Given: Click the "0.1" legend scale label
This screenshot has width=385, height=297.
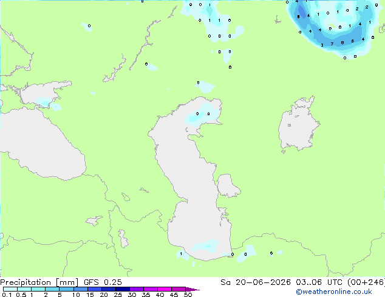Looking at the screenshot, I should pos(7,295).
